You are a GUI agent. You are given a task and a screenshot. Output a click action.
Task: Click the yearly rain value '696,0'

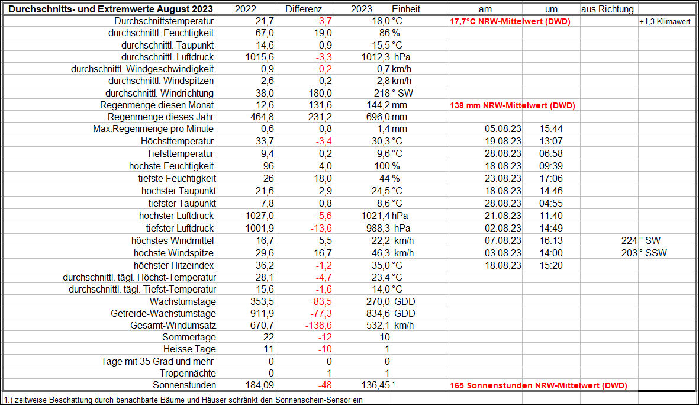pos(378,117)
